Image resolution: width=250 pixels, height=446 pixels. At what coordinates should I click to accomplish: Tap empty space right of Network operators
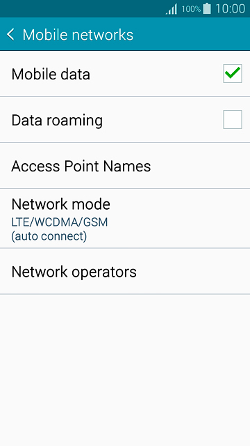193,271
